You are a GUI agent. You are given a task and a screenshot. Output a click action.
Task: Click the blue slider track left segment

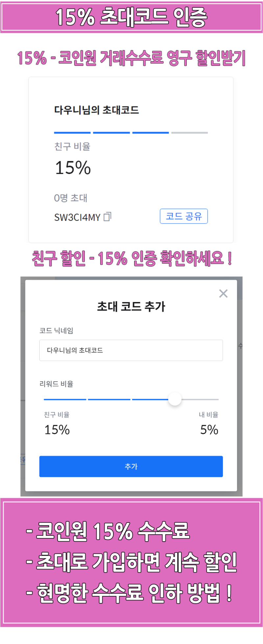(65, 399)
